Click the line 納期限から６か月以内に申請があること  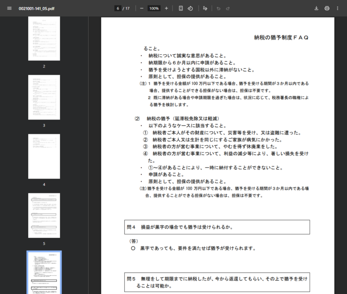click(x=192, y=63)
